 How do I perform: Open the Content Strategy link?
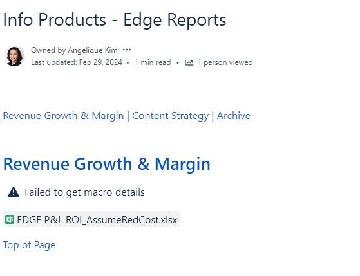(x=171, y=116)
